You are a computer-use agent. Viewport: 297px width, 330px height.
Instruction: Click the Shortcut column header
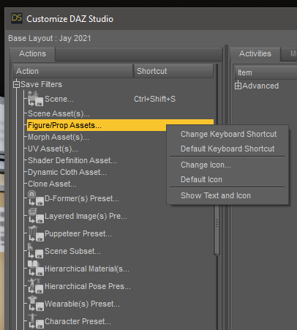click(173, 71)
